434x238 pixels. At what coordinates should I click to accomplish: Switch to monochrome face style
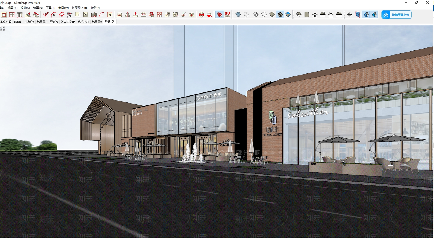click(288, 15)
